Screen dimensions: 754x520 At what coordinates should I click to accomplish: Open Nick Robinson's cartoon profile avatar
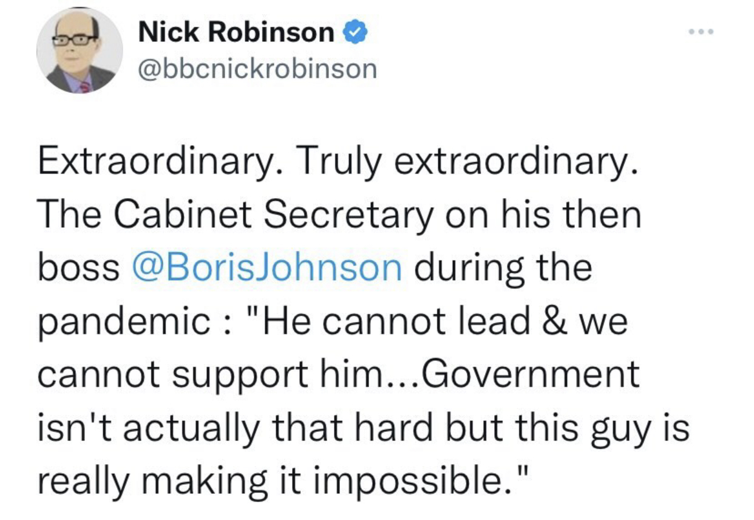tap(79, 50)
